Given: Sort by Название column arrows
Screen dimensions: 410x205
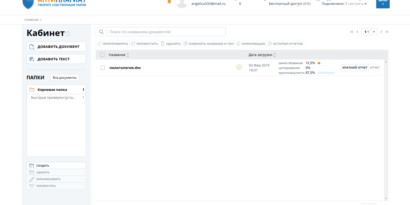Looking at the screenshot, I should pyautogui.click(x=128, y=55).
